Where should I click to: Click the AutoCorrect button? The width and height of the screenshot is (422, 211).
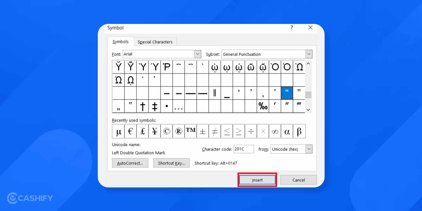tap(130, 163)
